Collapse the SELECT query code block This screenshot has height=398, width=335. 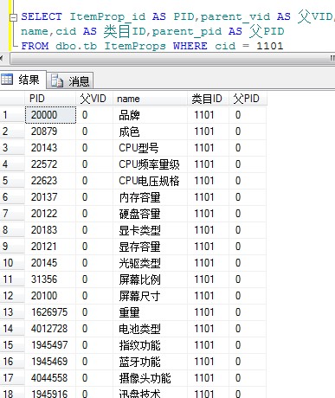coord(13,18)
